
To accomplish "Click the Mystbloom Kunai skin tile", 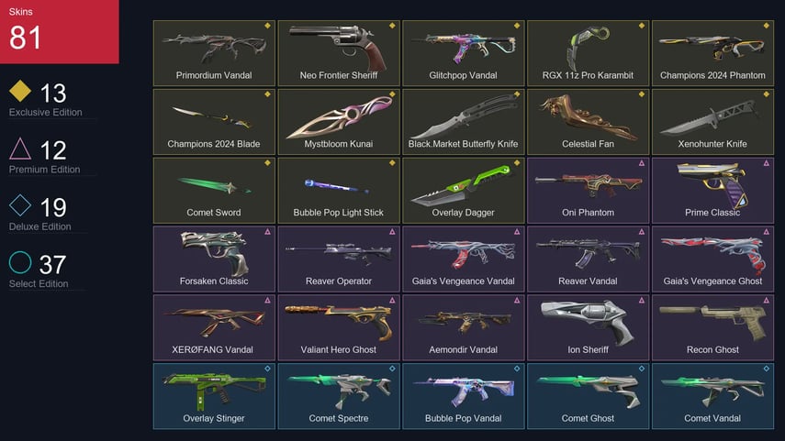I will (339, 122).
